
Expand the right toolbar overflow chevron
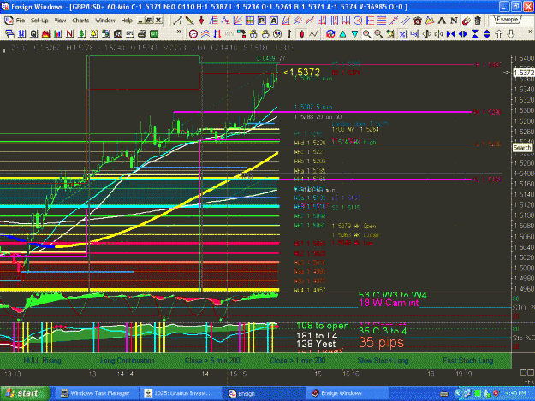pyautogui.click(x=530, y=32)
